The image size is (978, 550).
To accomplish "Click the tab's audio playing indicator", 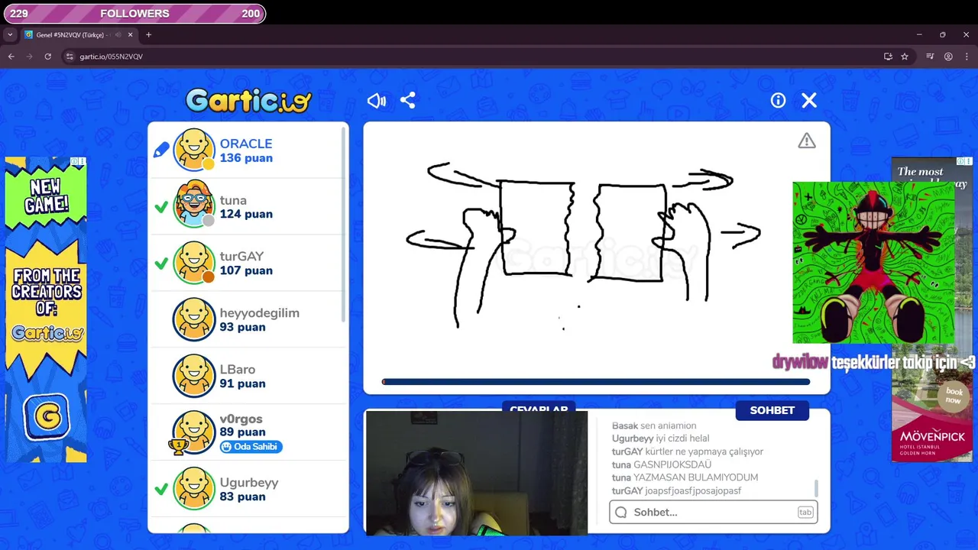I will coord(117,34).
